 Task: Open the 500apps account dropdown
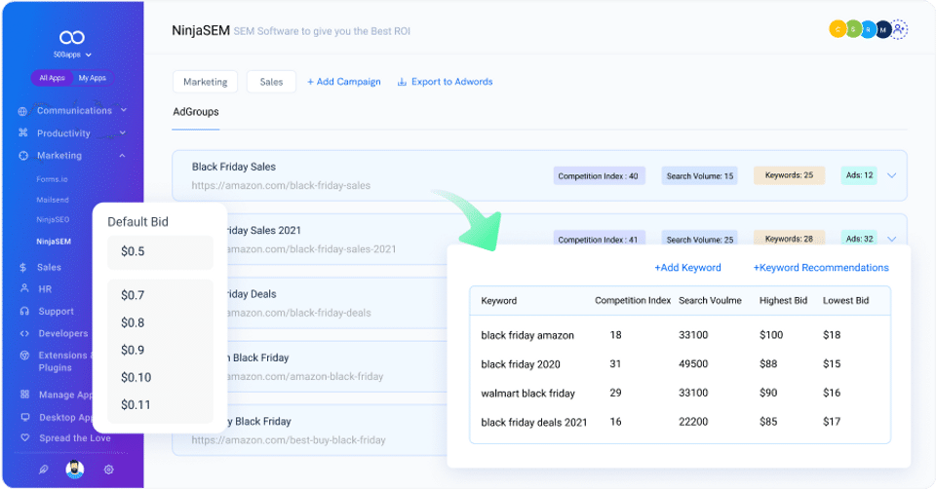pyautogui.click(x=71, y=55)
